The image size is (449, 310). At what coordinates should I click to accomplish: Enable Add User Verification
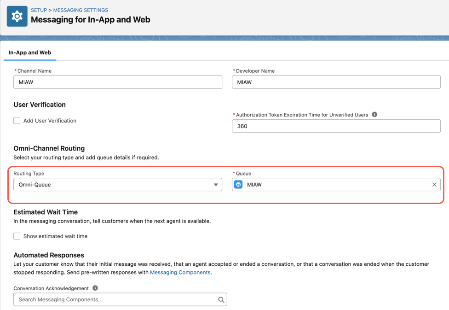pyautogui.click(x=17, y=120)
